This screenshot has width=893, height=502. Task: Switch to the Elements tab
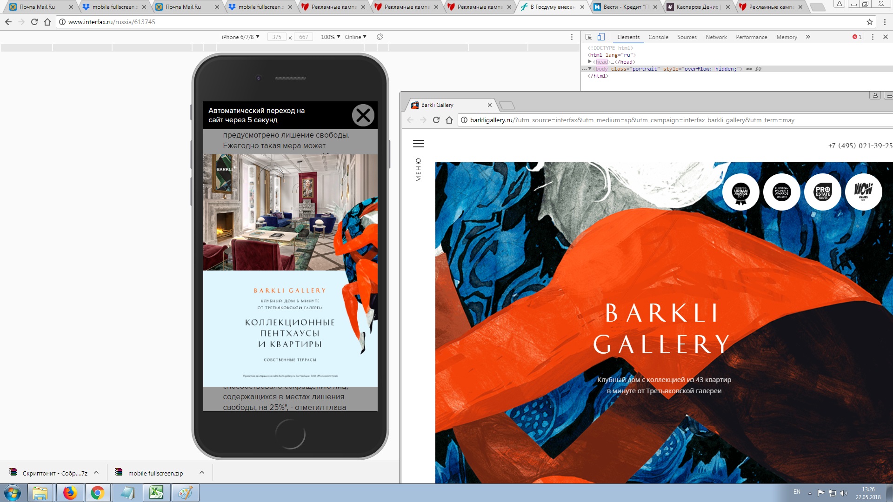[628, 37]
